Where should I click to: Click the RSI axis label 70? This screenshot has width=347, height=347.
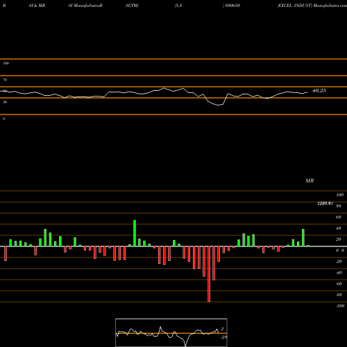click(x=5, y=80)
